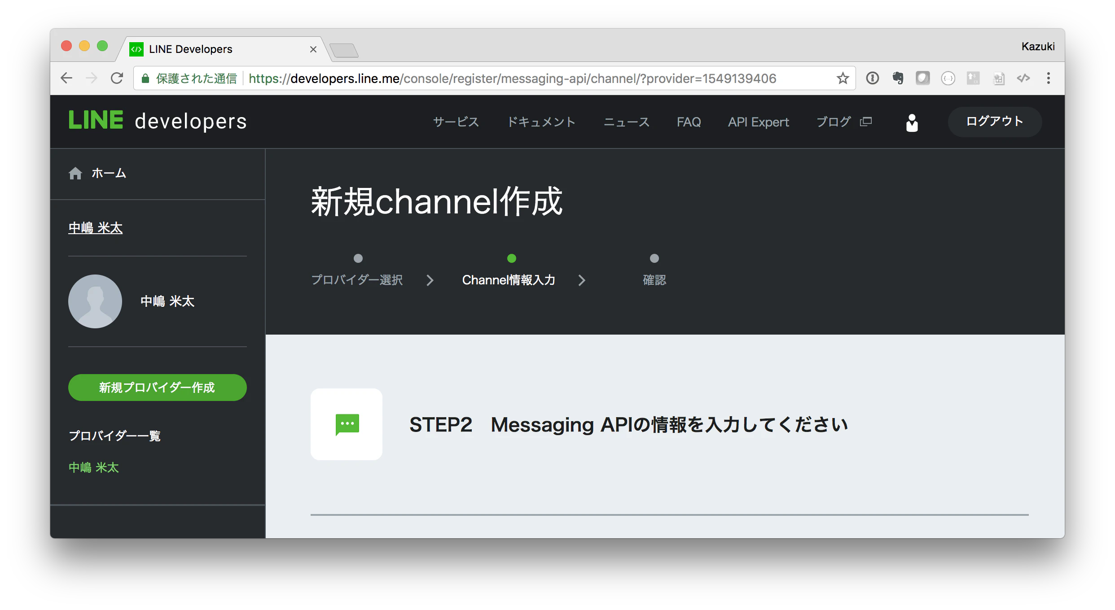This screenshot has width=1115, height=610.
Task: Open the Evernote elephant extension
Action: 898,78
